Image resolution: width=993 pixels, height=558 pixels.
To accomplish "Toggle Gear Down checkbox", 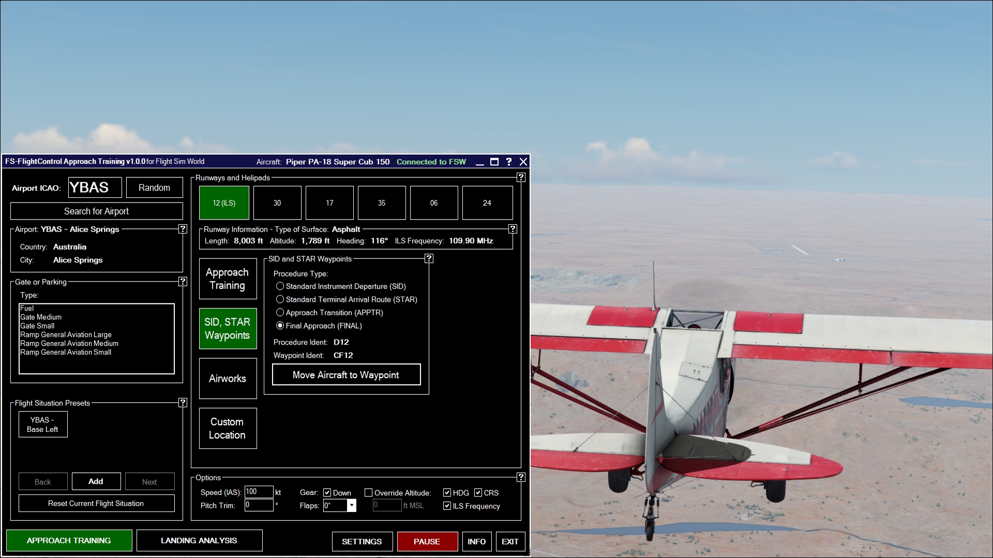I will click(327, 492).
